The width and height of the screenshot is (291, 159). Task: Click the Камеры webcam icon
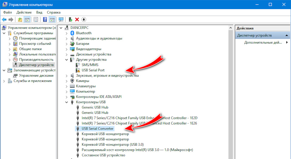(72, 81)
